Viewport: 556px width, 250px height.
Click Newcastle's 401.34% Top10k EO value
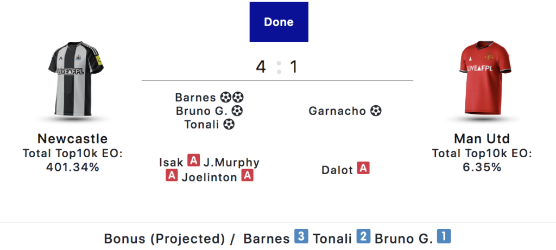[72, 167]
